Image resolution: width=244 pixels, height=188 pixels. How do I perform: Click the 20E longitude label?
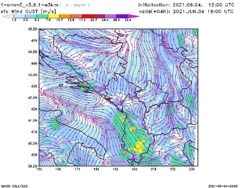tap(135, 169)
